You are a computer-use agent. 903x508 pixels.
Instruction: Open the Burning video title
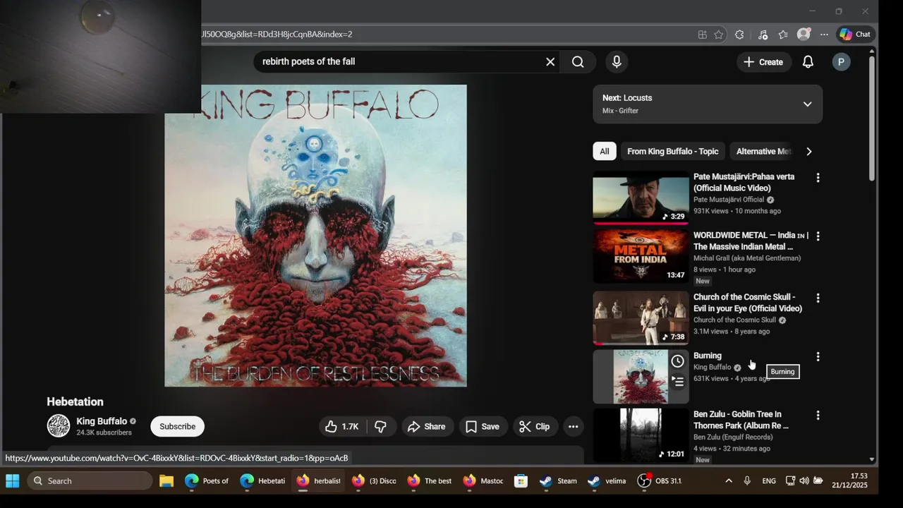click(x=707, y=356)
